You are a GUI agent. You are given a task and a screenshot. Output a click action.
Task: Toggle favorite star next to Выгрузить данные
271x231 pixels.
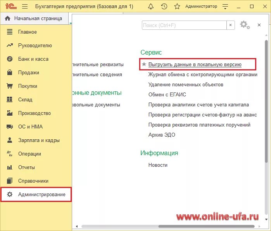click(x=144, y=64)
